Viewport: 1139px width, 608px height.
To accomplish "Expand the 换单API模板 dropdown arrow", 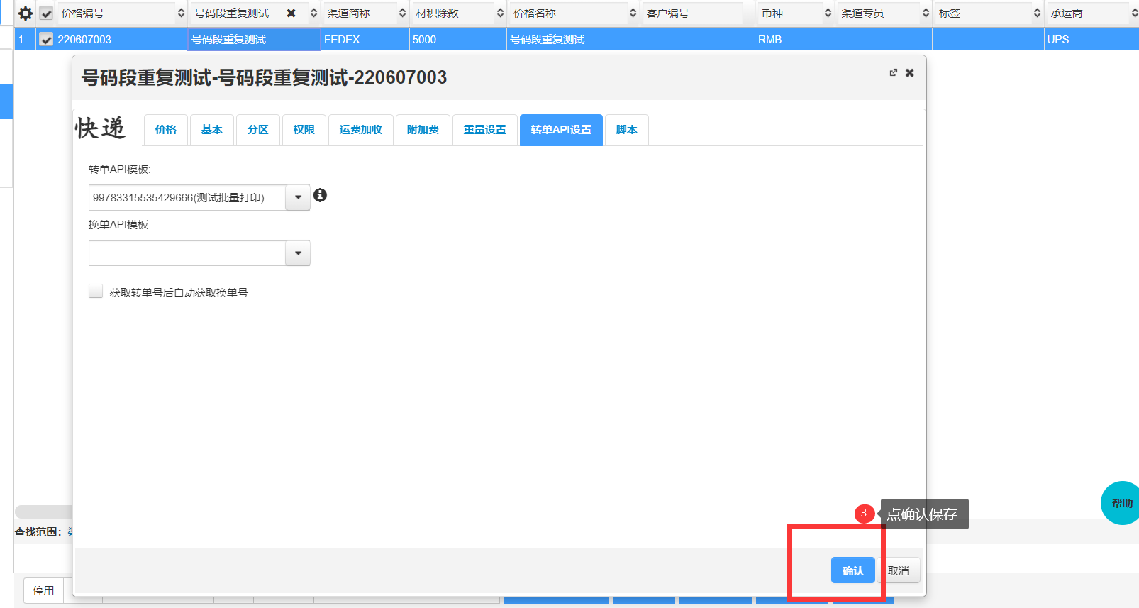I will pos(298,253).
